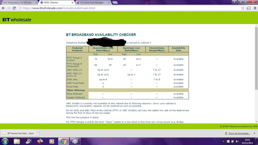Click the 'Other Offerings' section heading

76,90
